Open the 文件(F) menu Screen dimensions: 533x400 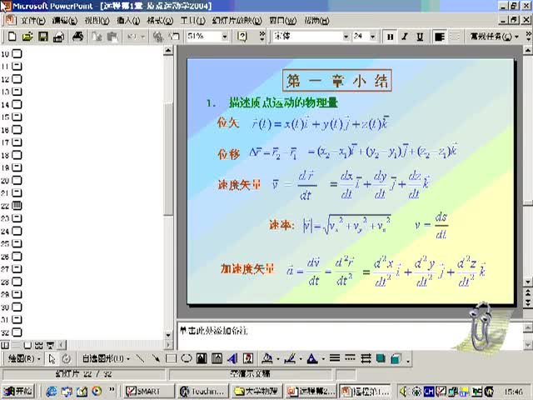[33, 21]
